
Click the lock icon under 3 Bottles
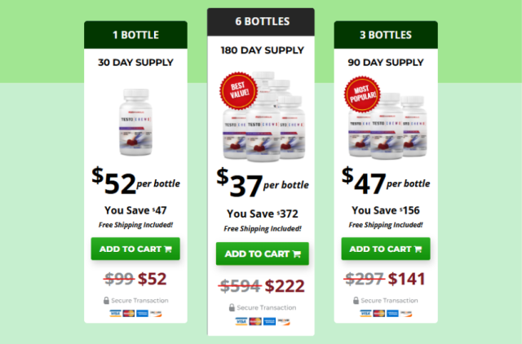tap(356, 301)
